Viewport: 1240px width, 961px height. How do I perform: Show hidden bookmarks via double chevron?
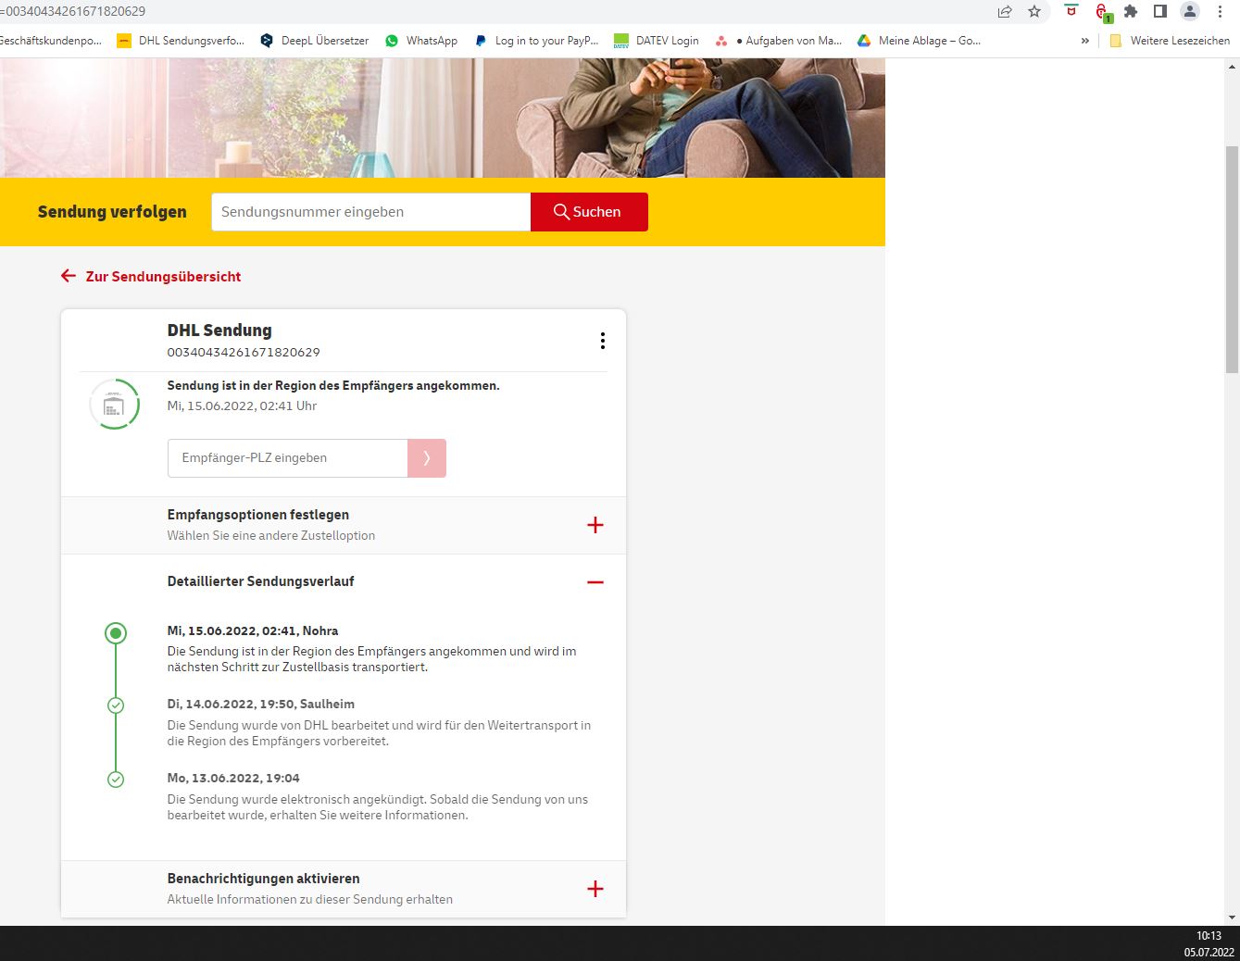coord(1084,41)
